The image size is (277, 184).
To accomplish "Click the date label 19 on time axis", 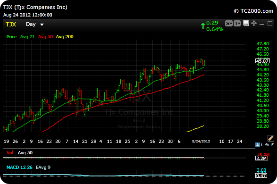I will click(x=7, y=142).
